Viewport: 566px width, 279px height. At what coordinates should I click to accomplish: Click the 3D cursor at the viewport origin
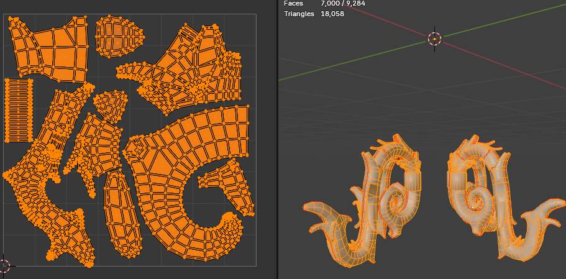coord(435,39)
